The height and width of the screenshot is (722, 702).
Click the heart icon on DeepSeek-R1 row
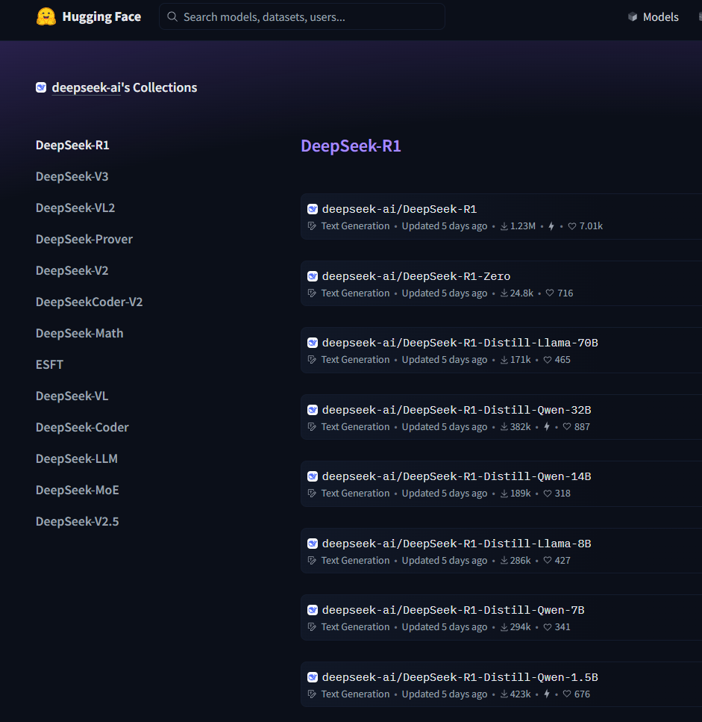[x=572, y=226]
